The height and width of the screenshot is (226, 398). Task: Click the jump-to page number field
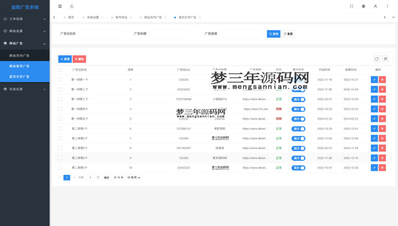(90, 177)
